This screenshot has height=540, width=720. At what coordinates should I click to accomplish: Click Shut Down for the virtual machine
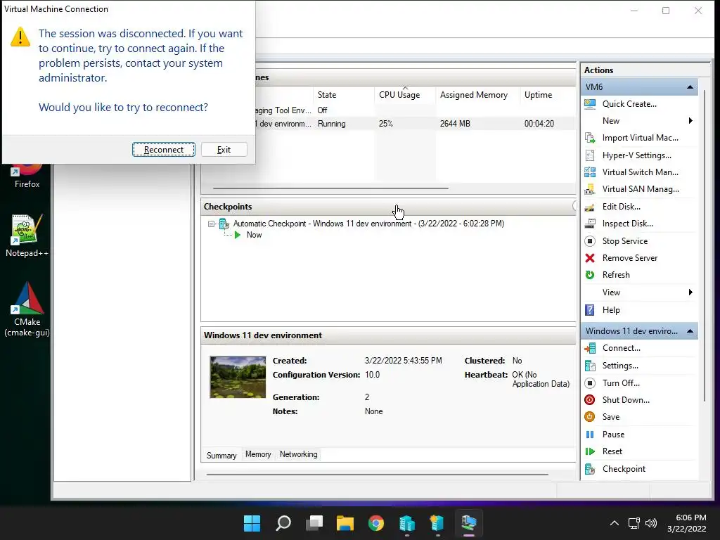625,400
